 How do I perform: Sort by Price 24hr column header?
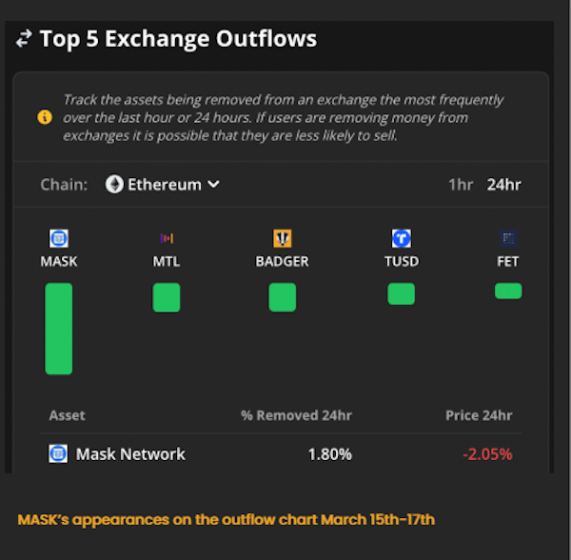tap(479, 415)
